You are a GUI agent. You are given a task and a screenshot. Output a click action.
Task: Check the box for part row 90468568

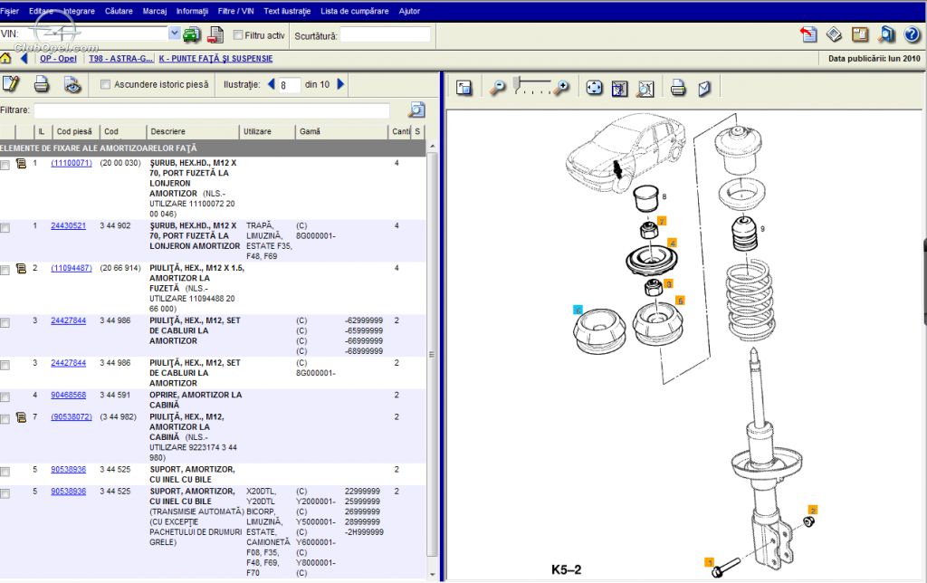(x=5, y=397)
